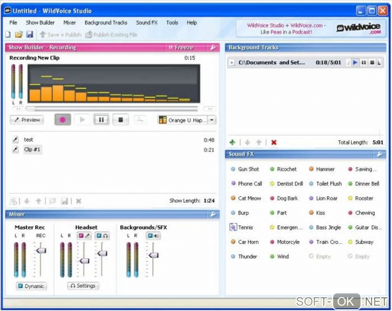Play the Hammer sound effect
The height and width of the screenshot is (311, 392).
point(322,169)
